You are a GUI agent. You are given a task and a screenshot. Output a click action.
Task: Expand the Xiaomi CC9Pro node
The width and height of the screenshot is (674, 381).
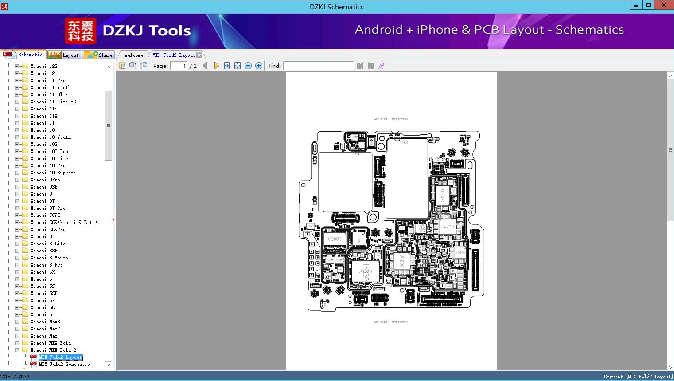coord(17,229)
